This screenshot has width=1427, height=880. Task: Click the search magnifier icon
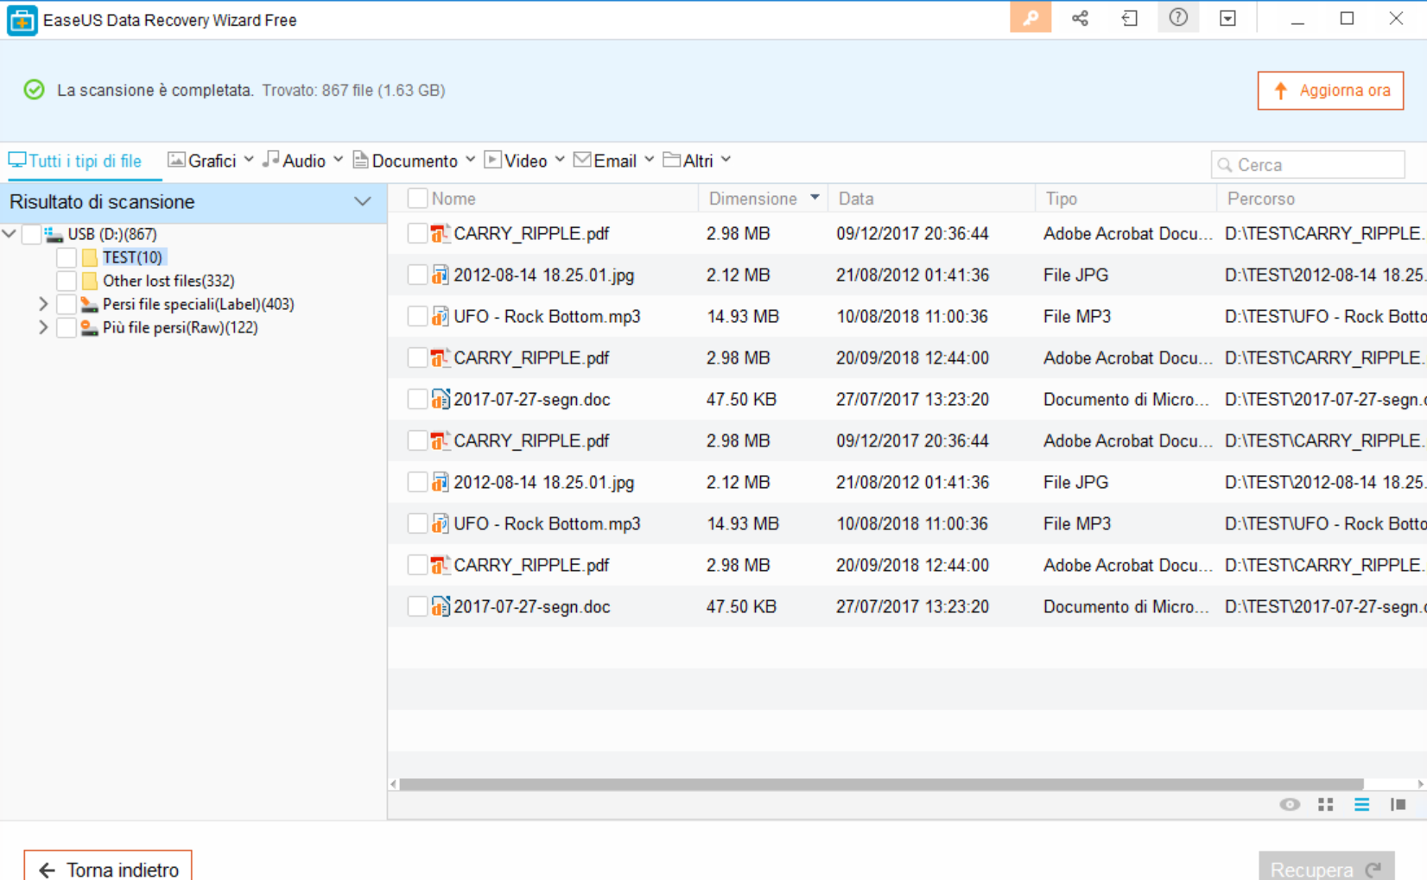point(1225,165)
